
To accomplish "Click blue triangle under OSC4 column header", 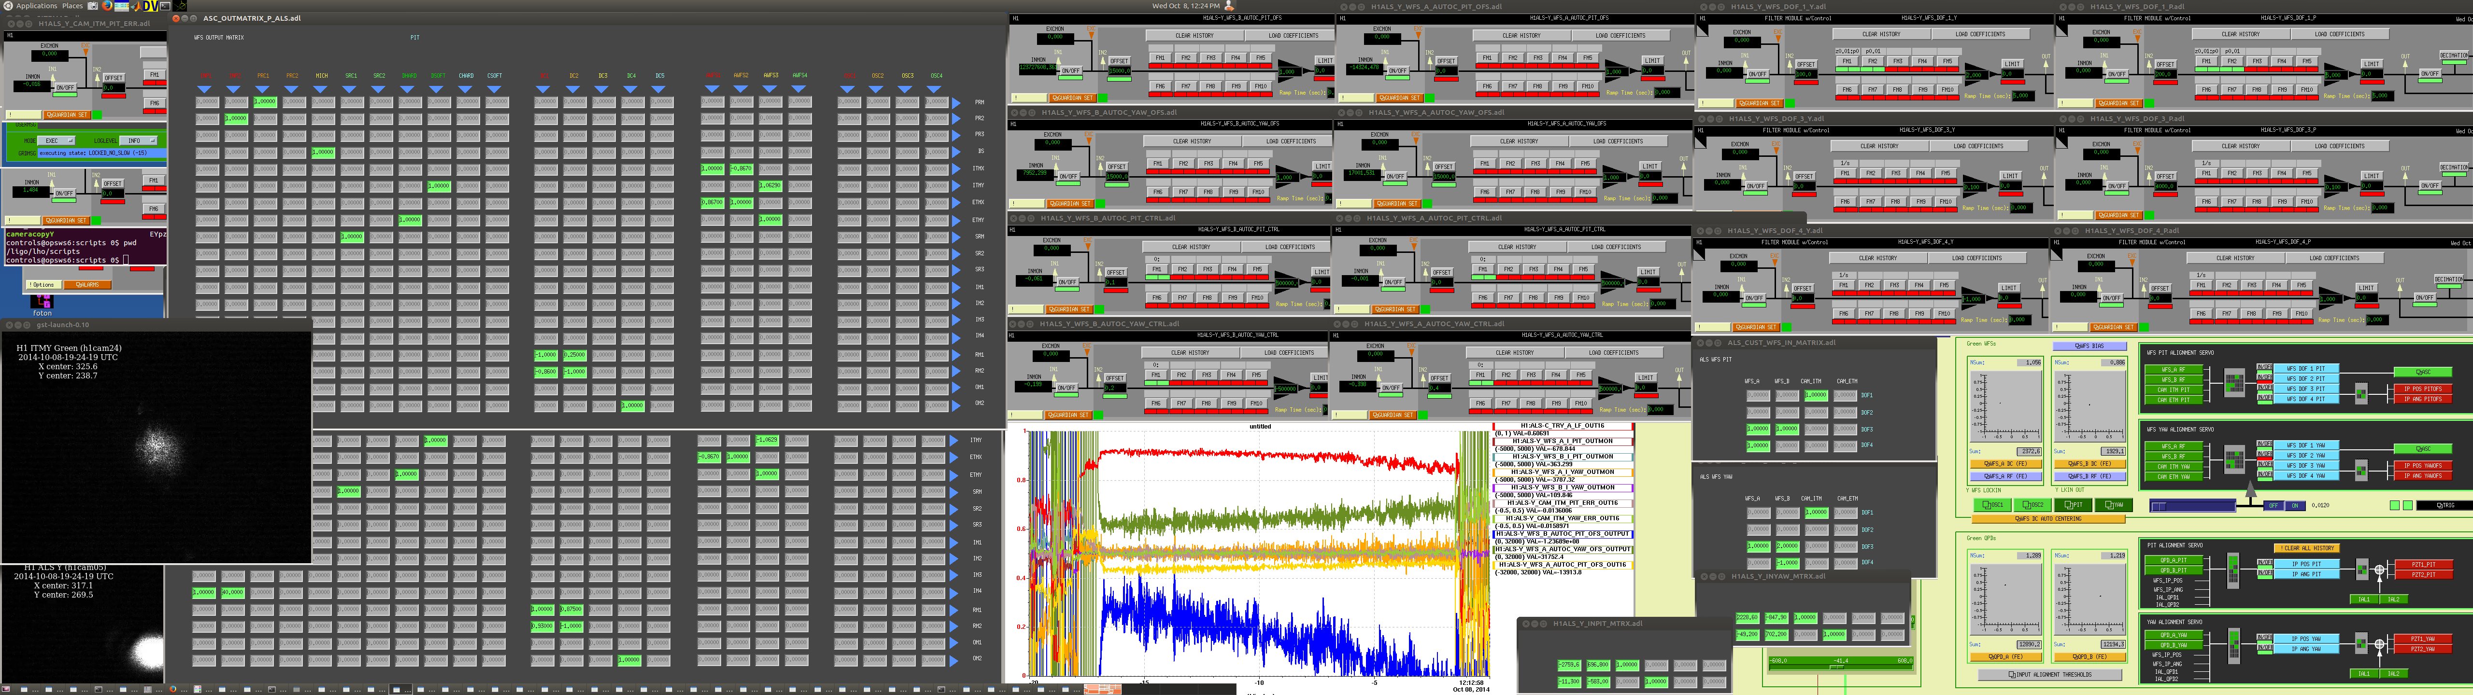I will [x=934, y=89].
